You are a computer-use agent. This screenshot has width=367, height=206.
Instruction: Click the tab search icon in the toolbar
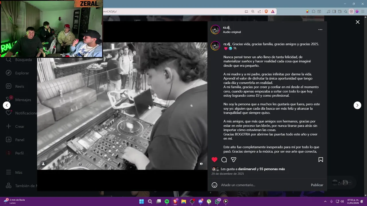tap(319, 11)
